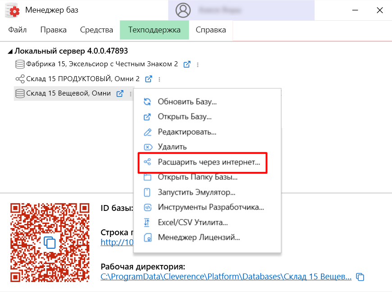Click the Инструменты Разработчика globe icon
Screen dimensions: 392x292
149,207
